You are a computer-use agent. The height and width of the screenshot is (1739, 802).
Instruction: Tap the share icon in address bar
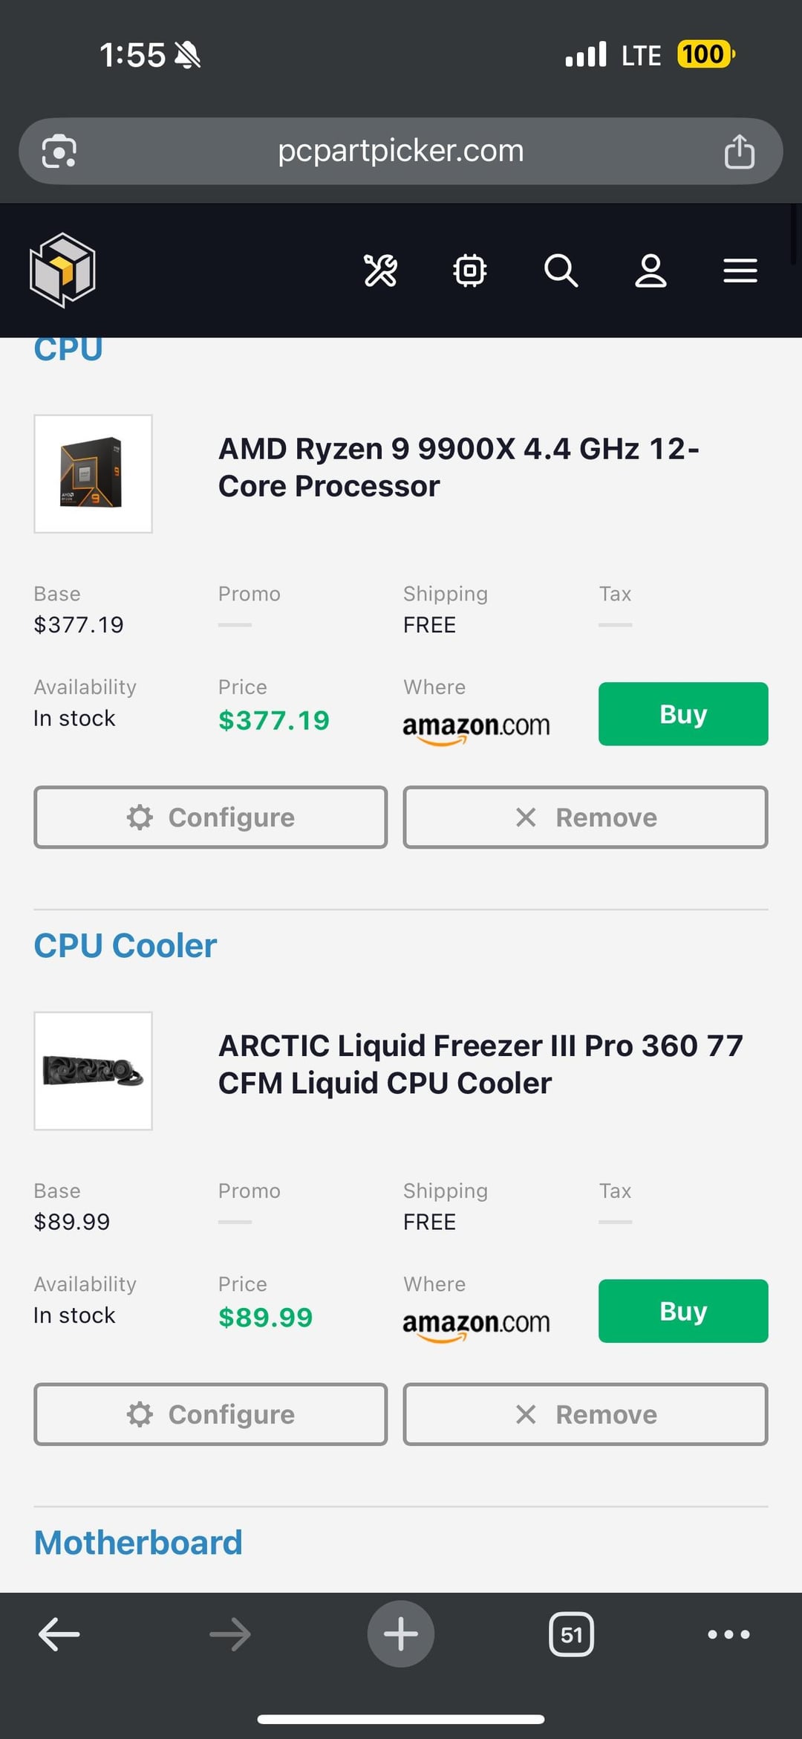tap(739, 152)
